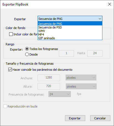This screenshot has height=126, width=114.
Task: Click the Anchura width field
Action: pyautogui.click(x=49, y=78)
